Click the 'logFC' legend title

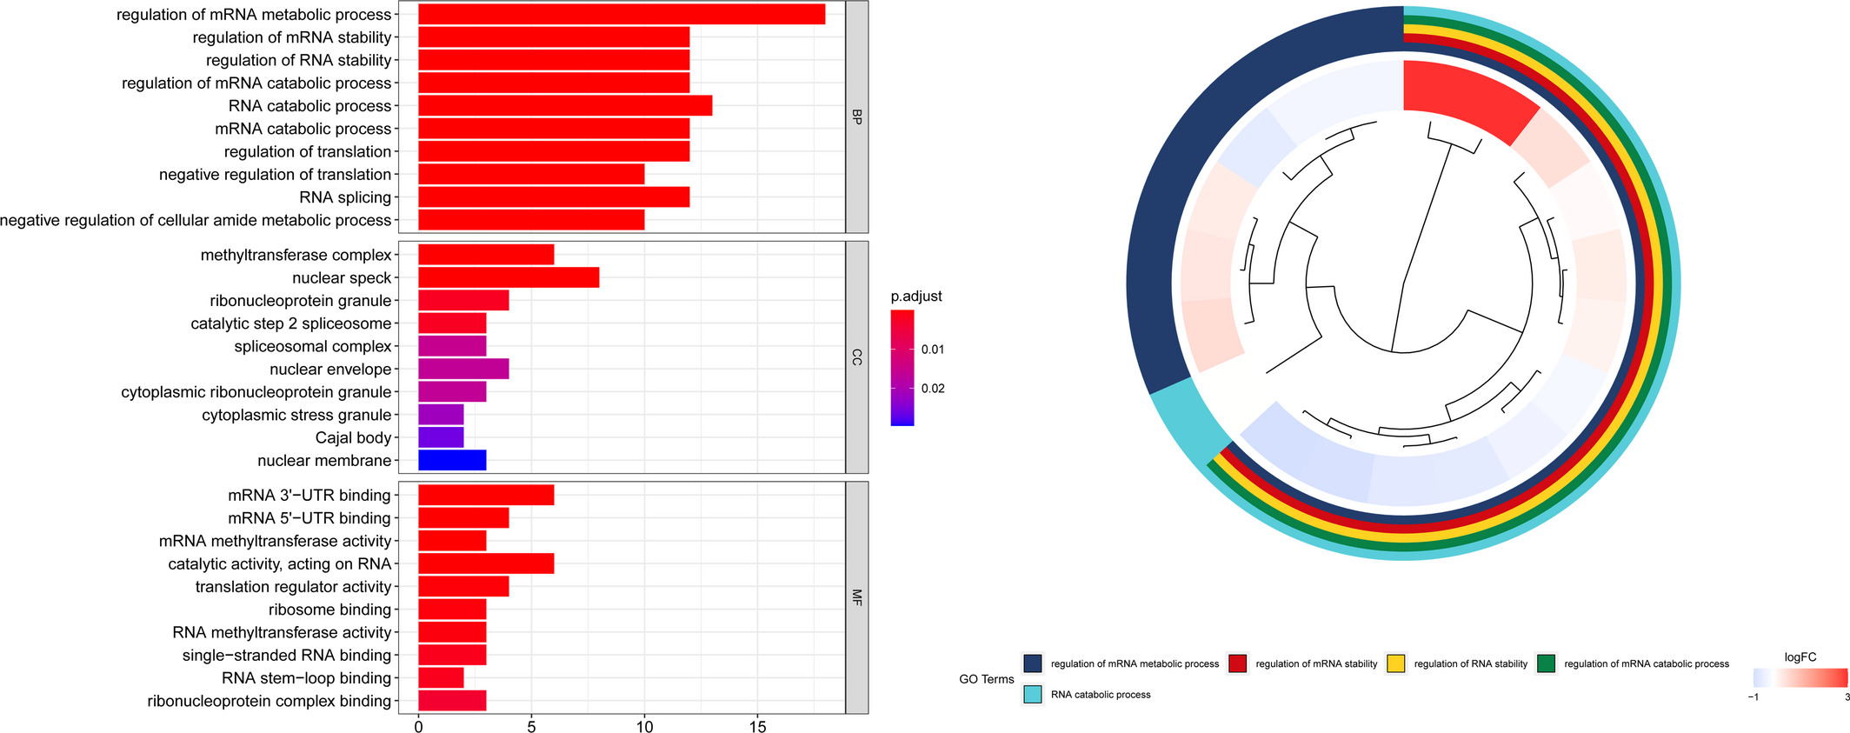coord(1800,657)
